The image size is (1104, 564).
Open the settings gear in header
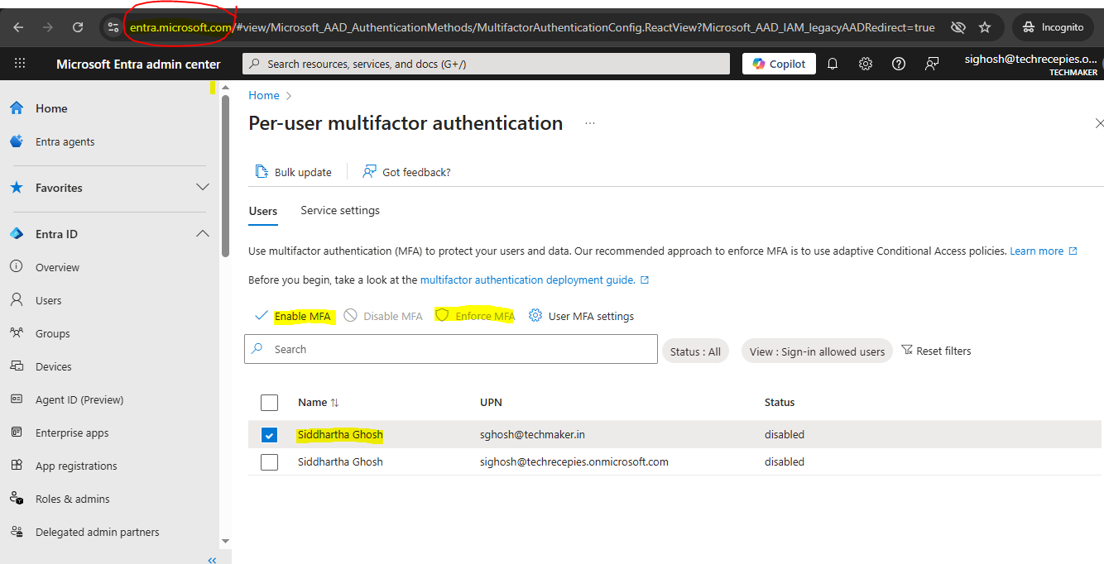pyautogui.click(x=866, y=64)
